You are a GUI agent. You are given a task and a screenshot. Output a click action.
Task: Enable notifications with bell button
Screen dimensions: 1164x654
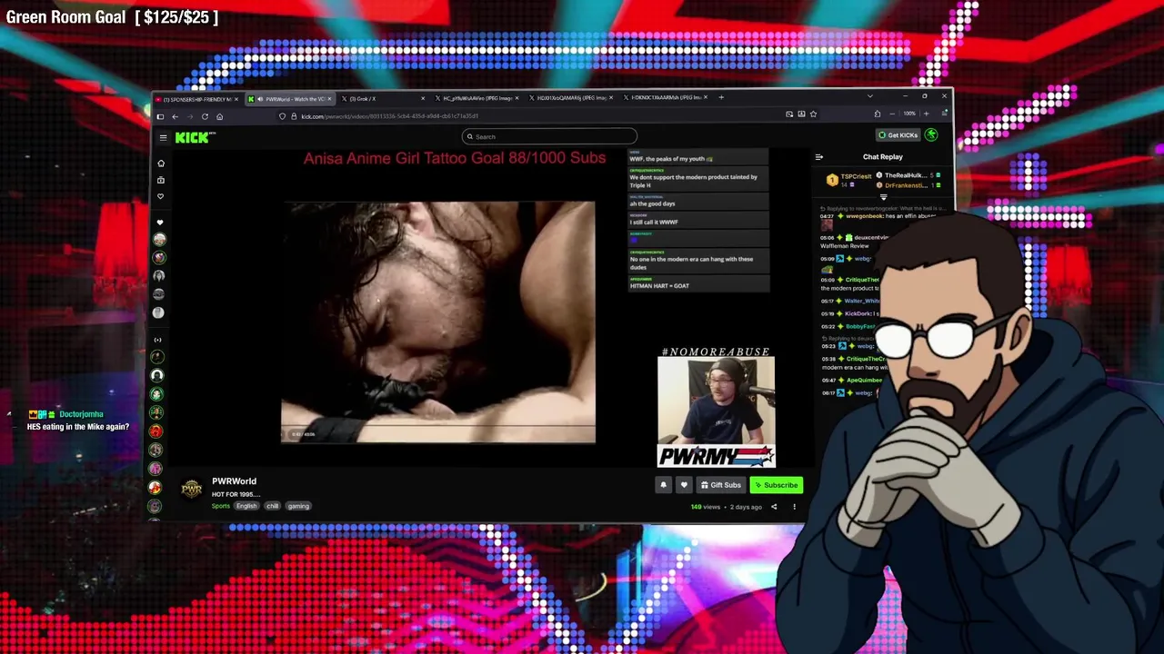[x=663, y=485]
